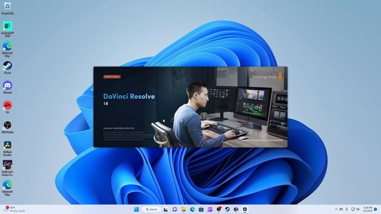Open the Steam desktop shortcut
This screenshot has height=214, width=381.
7,67
